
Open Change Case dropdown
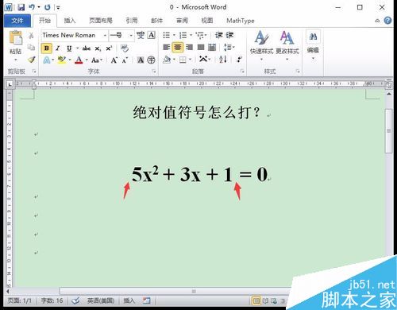pos(96,60)
